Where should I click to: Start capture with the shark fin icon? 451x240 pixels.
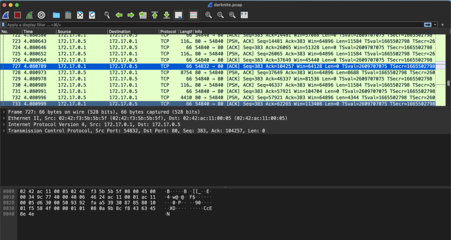[6, 15]
